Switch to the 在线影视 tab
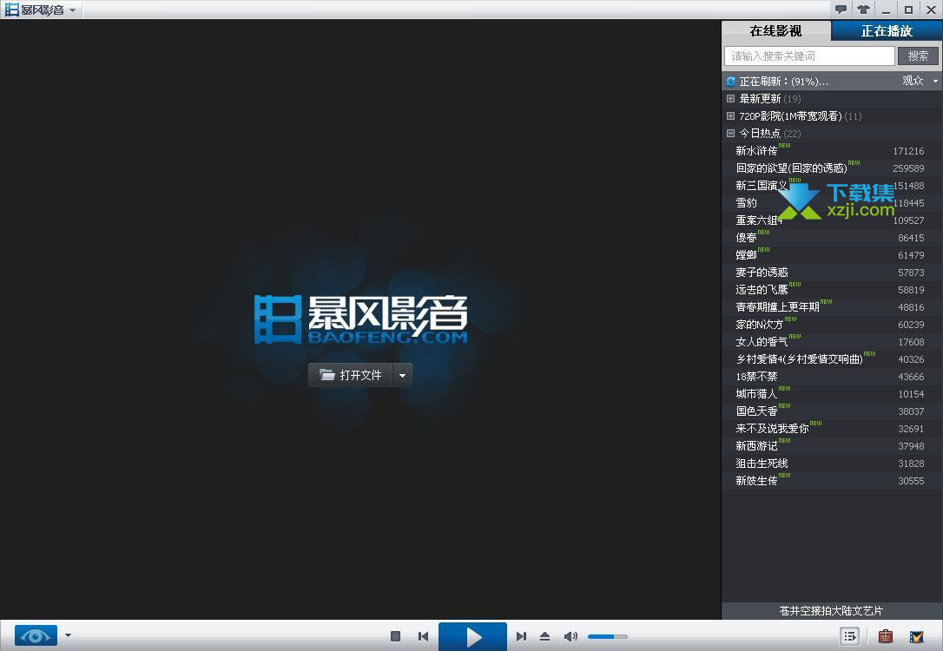943x651 pixels. tap(775, 30)
